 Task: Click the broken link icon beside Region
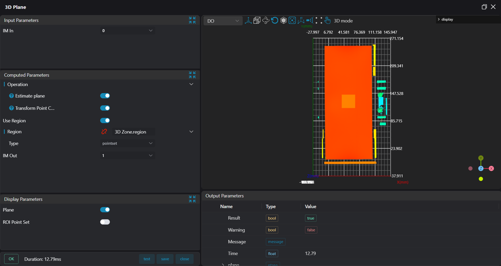[104, 132]
